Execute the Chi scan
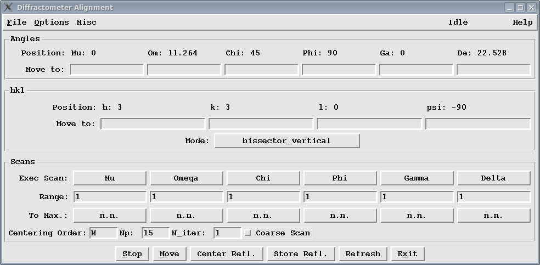Viewport: 540px width, 265px height. click(263, 178)
